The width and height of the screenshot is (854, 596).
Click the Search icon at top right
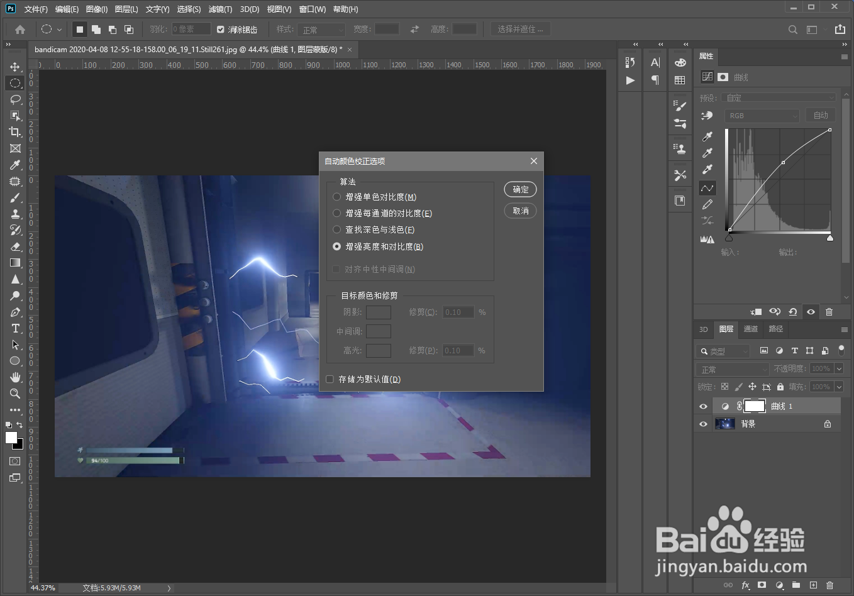point(793,30)
